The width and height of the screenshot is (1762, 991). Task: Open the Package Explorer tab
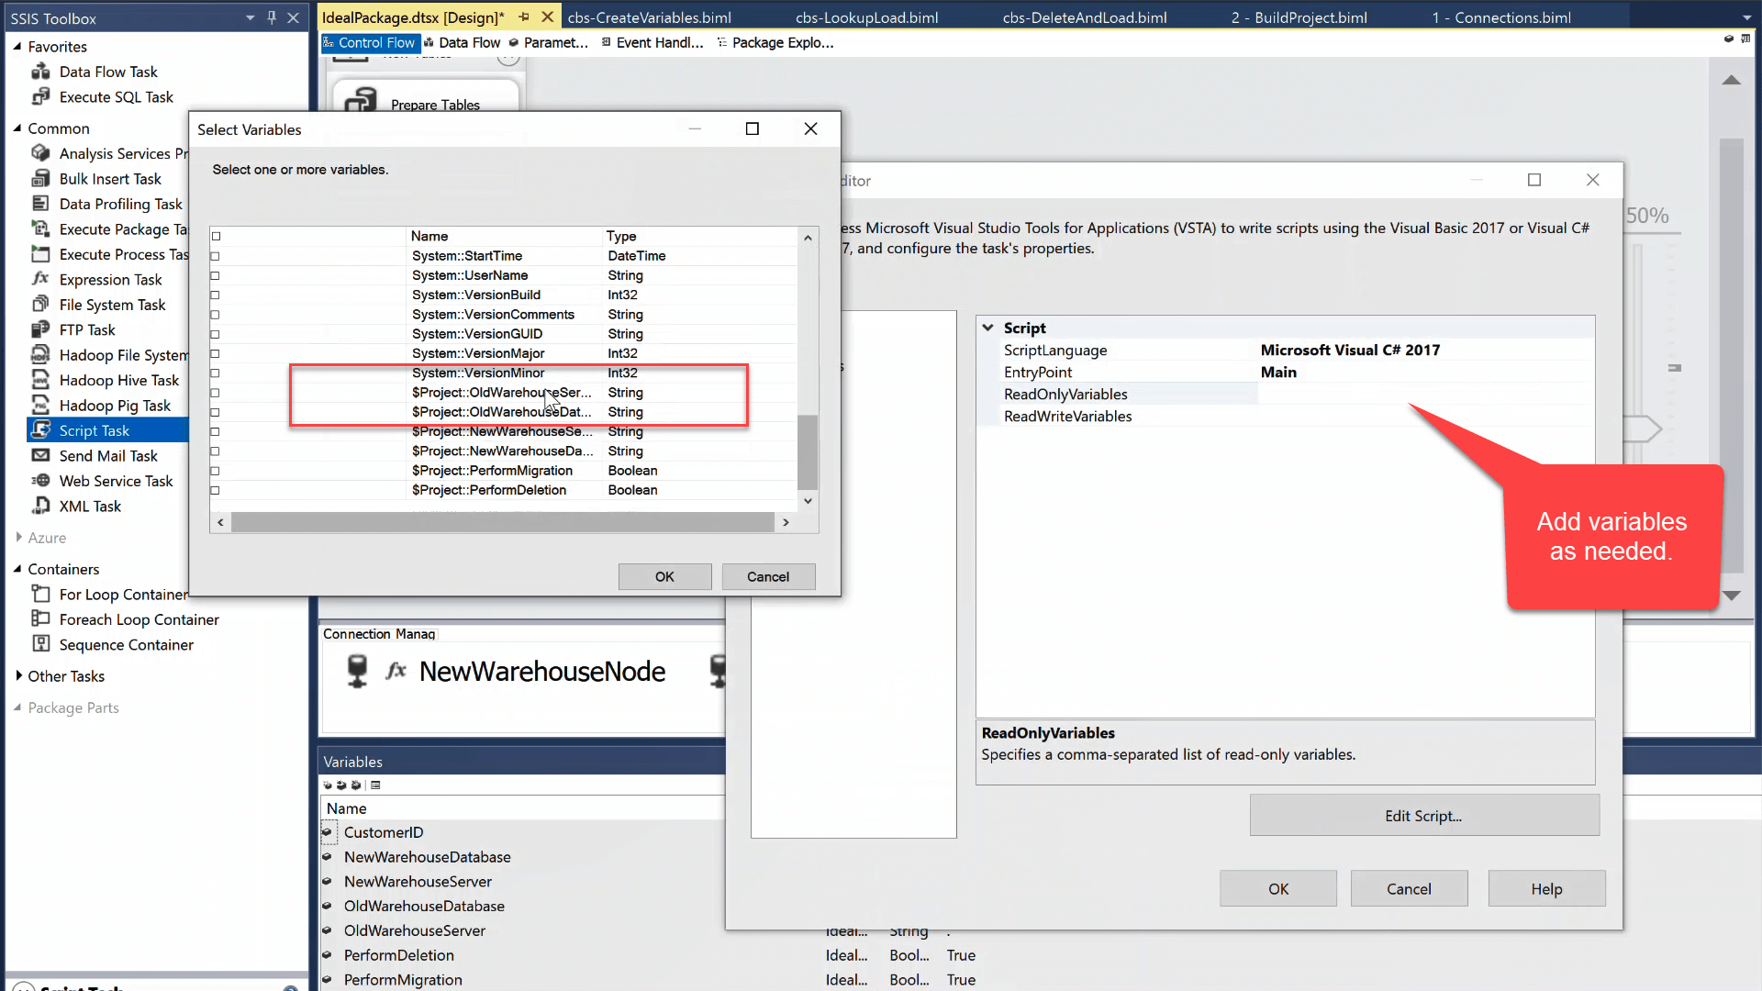tap(775, 42)
